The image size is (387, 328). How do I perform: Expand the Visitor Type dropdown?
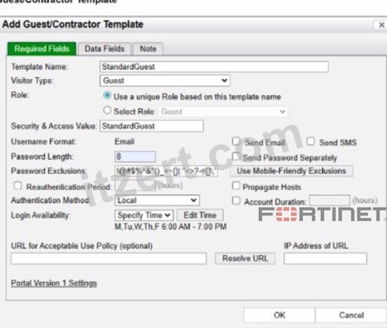point(165,80)
